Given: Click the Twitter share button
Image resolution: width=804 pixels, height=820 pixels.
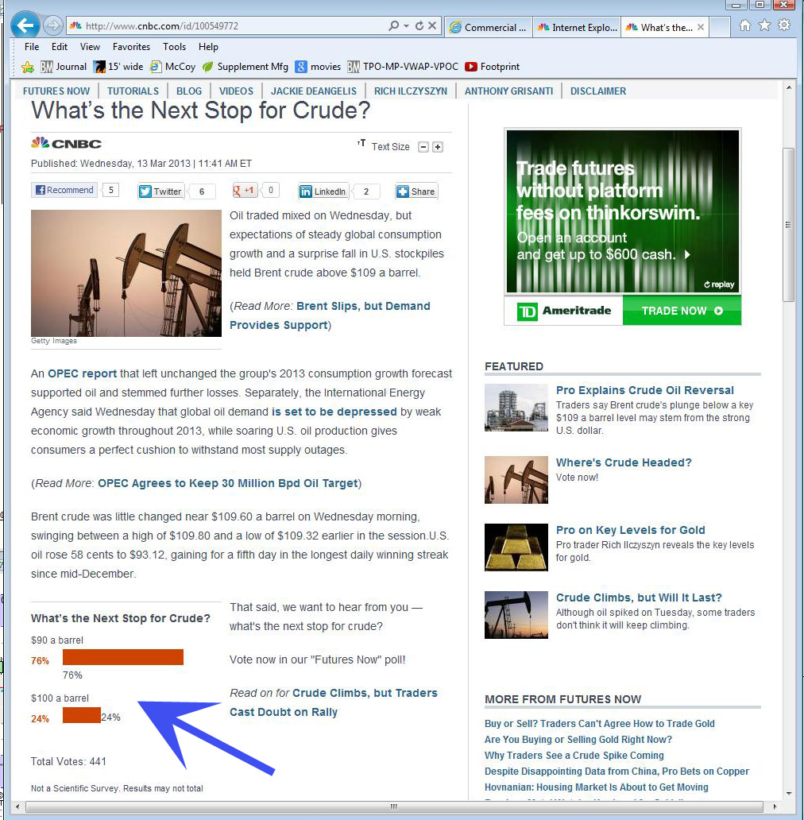Looking at the screenshot, I should (161, 191).
